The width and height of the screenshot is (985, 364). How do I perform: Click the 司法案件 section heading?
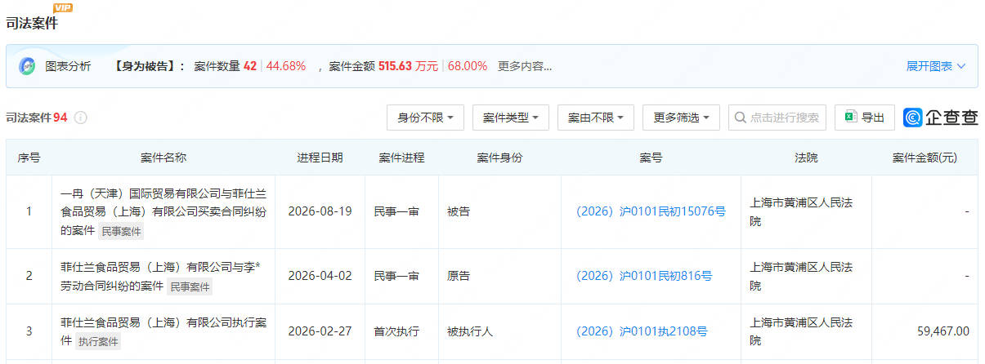[x=32, y=23]
